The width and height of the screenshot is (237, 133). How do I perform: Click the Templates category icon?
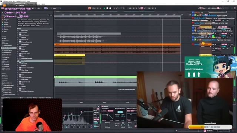pos(3,69)
